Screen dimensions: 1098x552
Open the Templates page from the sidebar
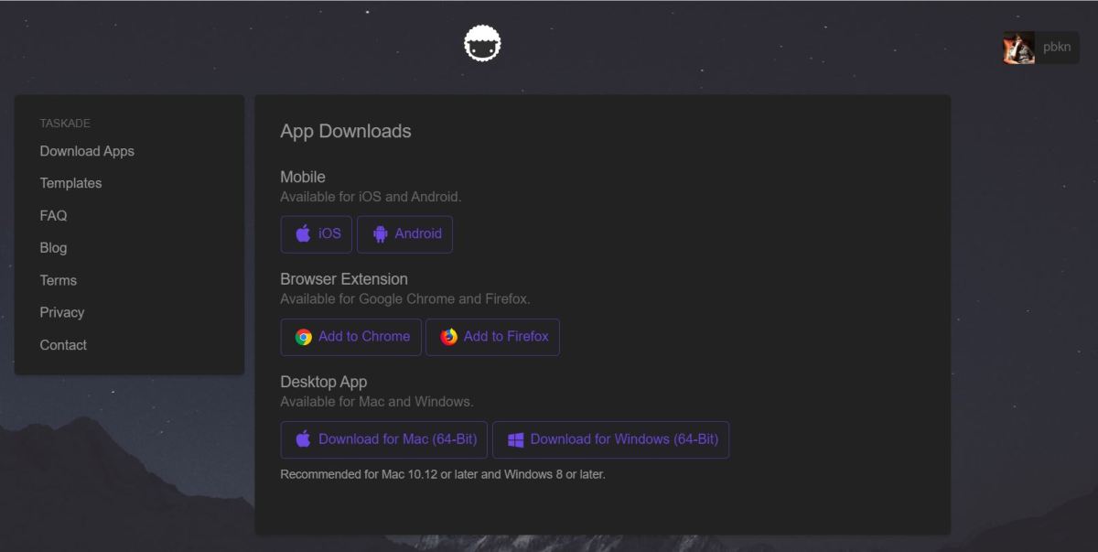pos(70,183)
